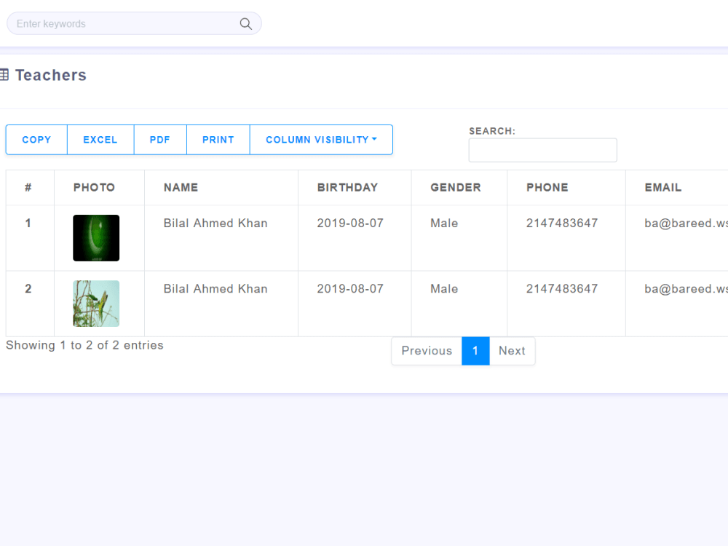The width and height of the screenshot is (728, 546).
Task: Click the table icon beside Teachers
Action: pos(4,75)
